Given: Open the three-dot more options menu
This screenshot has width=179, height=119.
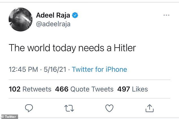Looking at the screenshot, I should [x=166, y=15].
